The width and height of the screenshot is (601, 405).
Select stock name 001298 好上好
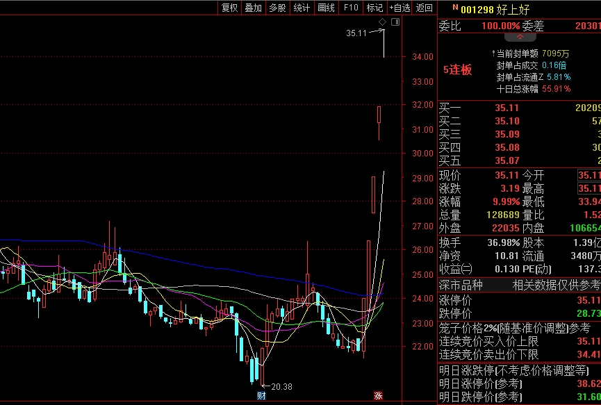pos(494,8)
